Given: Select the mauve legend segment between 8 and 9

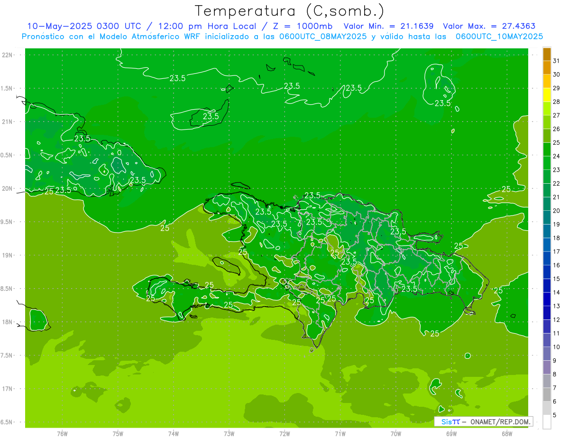Looking at the screenshot, I should pyautogui.click(x=547, y=367).
